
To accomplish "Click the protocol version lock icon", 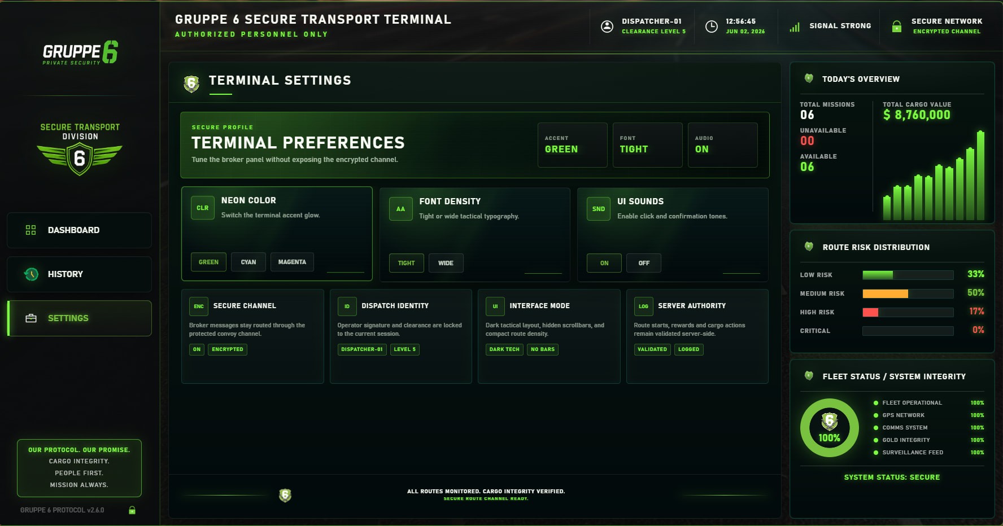I will click(132, 510).
